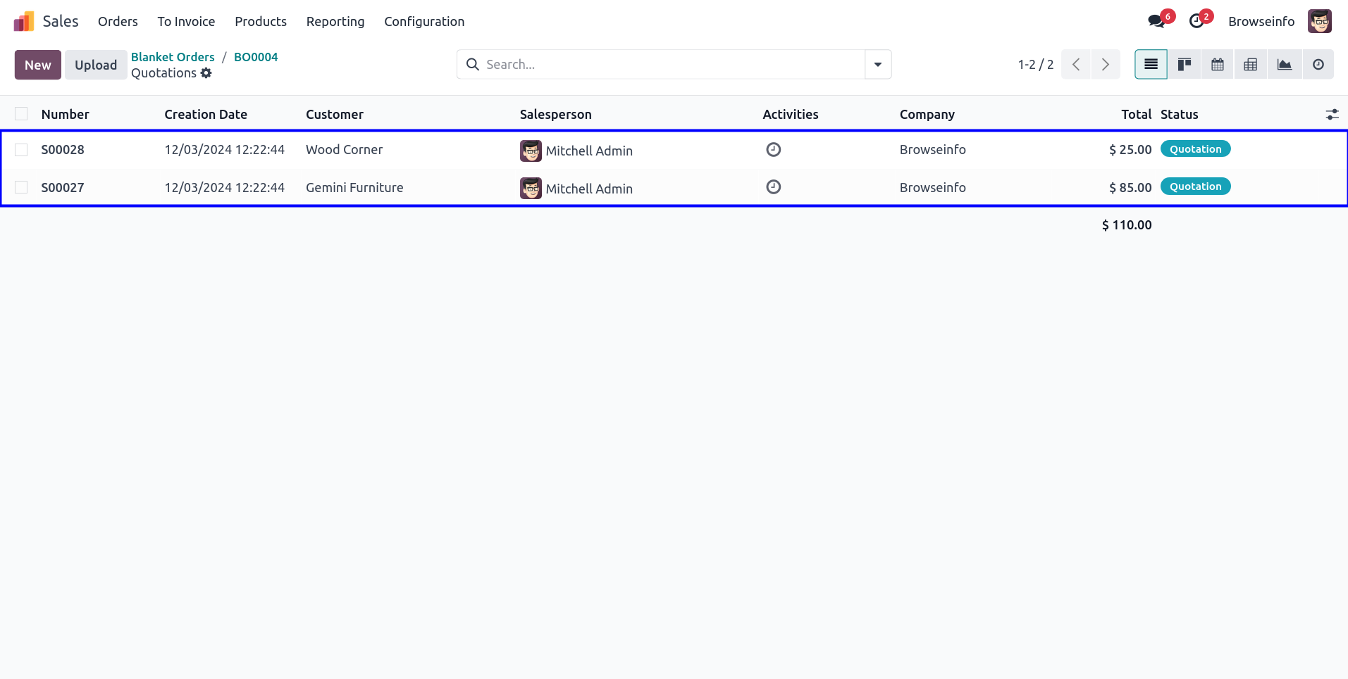Open the activities clock notification icon
The width and height of the screenshot is (1348, 679).
coord(1196,21)
